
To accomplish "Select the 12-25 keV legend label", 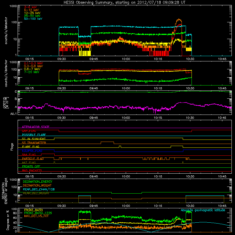I will click(x=32, y=13).
